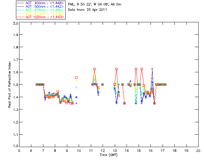
Task: Click the isolated blue asterisk marker before 10 GMT
Action: pyautogui.click(x=76, y=97)
